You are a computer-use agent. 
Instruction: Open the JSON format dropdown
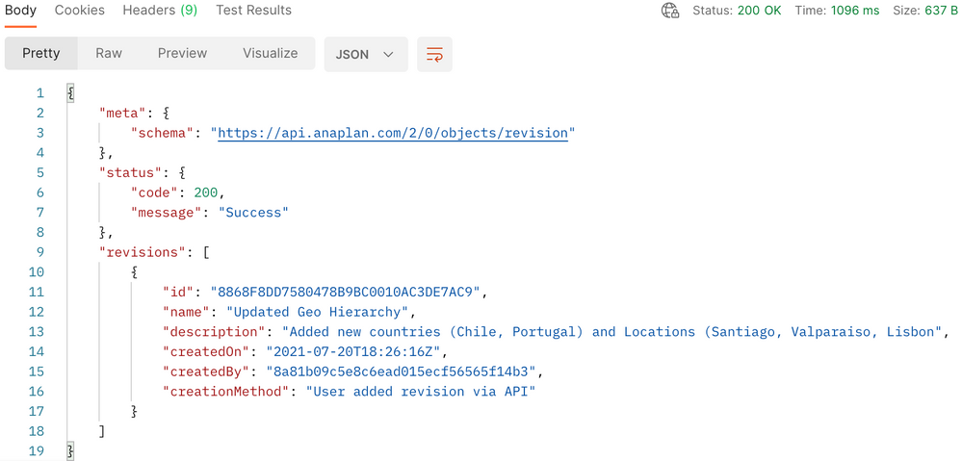coord(366,54)
